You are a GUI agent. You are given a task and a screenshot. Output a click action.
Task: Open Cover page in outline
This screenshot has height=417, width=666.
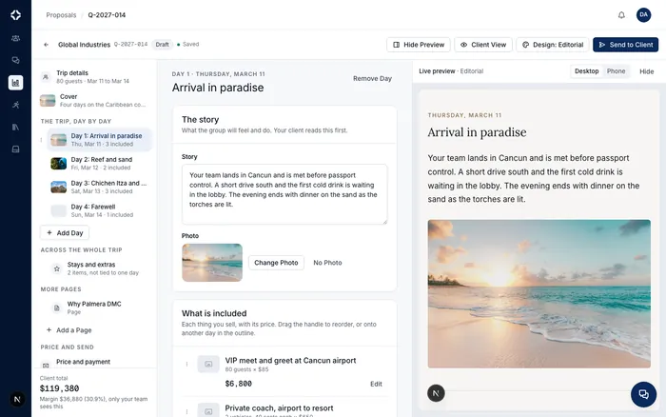[x=94, y=100]
